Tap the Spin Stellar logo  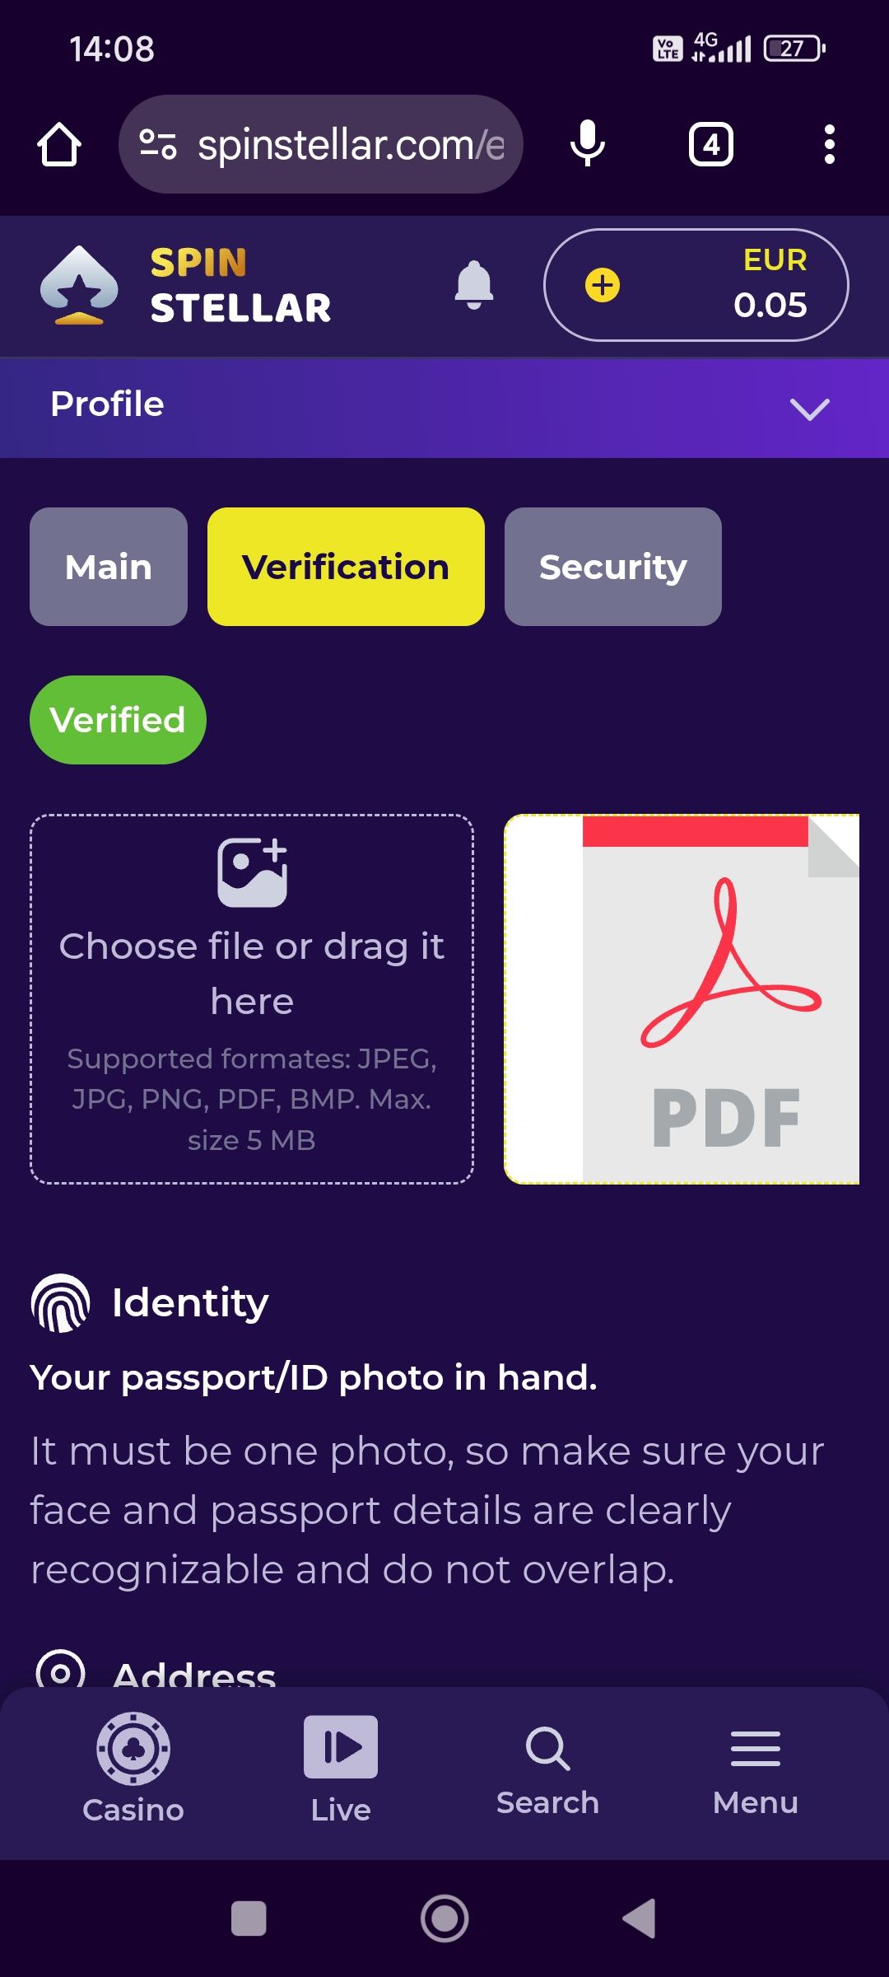[186, 285]
